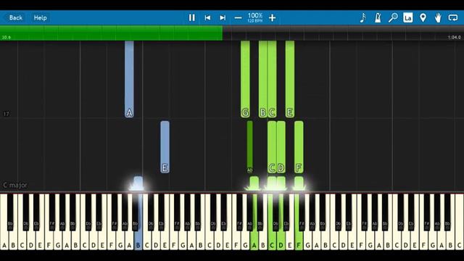The width and height of the screenshot is (464, 261).
Task: Click the 100% 120 BPM speed readout
Action: (x=255, y=17)
